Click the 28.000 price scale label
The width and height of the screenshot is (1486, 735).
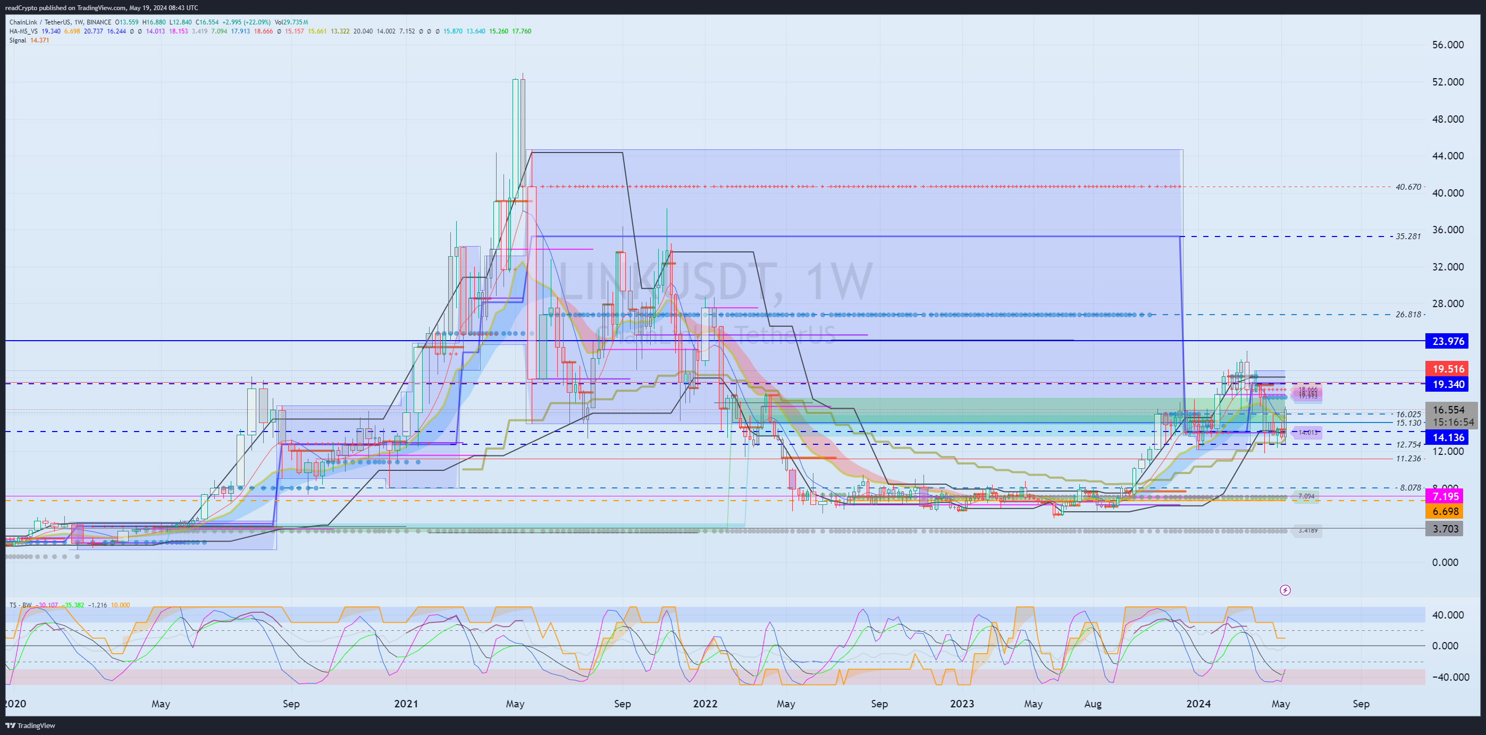pyautogui.click(x=1448, y=304)
